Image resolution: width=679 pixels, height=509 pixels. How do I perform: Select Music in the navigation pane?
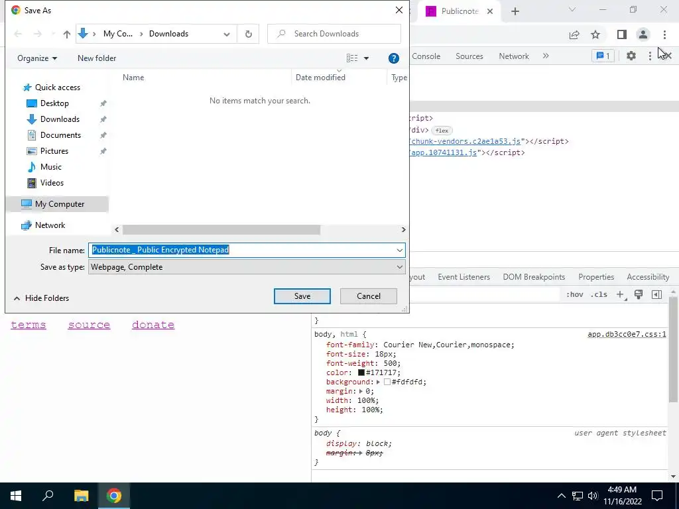coord(50,167)
